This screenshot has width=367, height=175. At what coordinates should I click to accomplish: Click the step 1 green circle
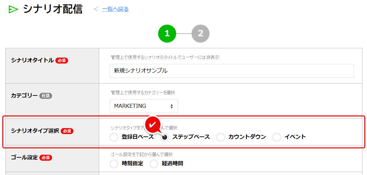tap(167, 33)
